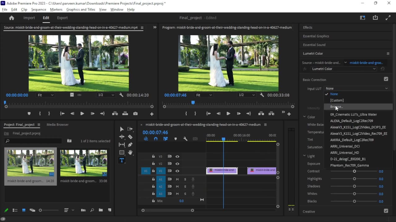Toggle Snap in Timeline magnet icon

coord(156,139)
